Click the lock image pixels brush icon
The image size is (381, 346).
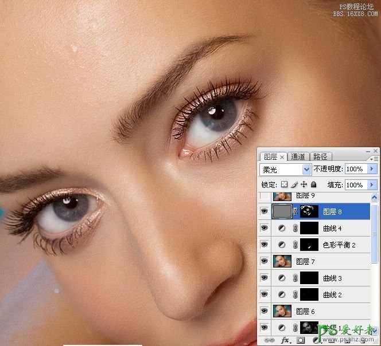[x=294, y=184]
